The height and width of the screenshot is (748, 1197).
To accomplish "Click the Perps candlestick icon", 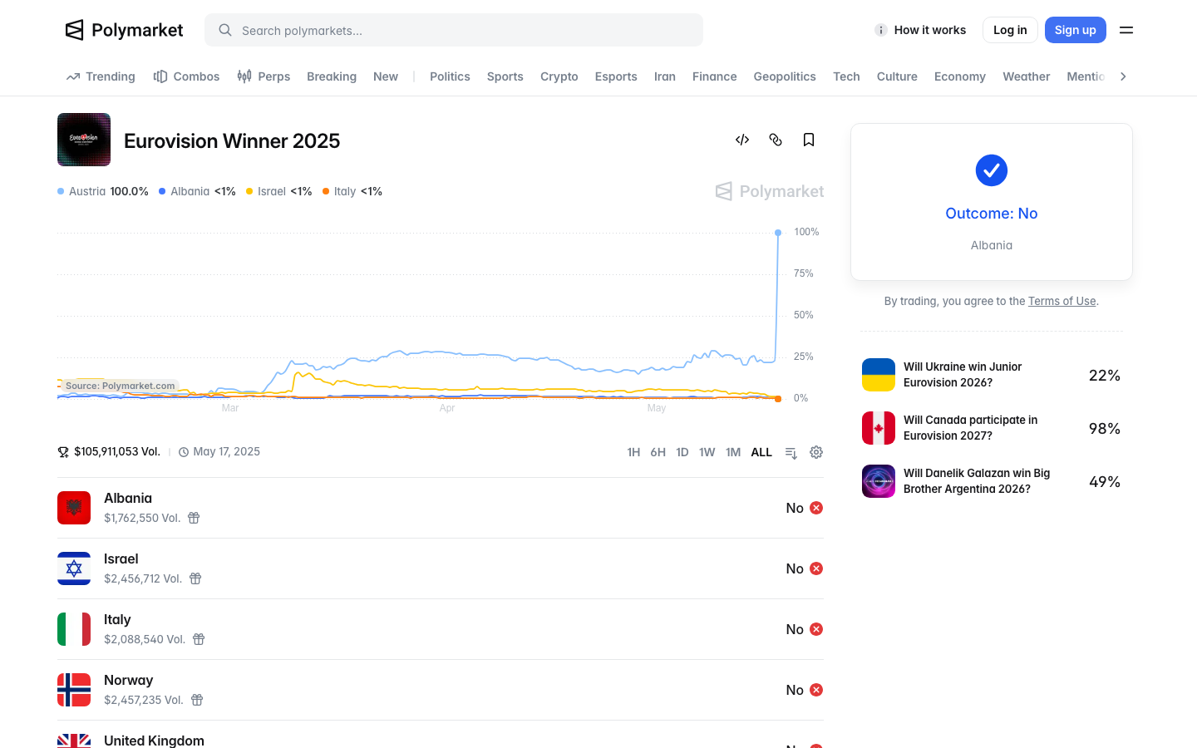I will (244, 76).
